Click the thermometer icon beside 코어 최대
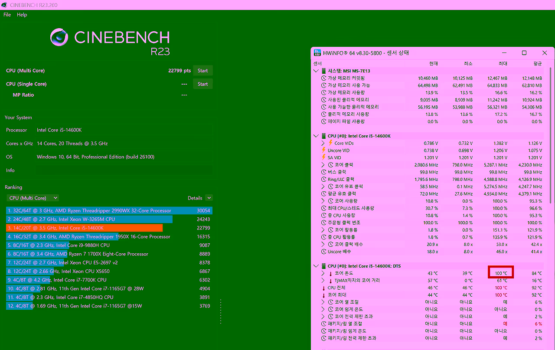This screenshot has height=350, width=555. point(323,295)
